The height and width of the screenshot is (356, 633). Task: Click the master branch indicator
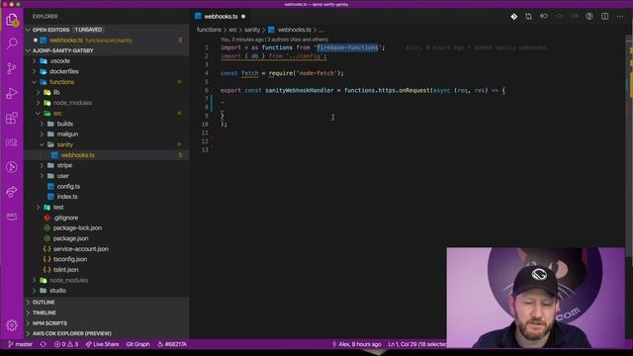coord(20,344)
